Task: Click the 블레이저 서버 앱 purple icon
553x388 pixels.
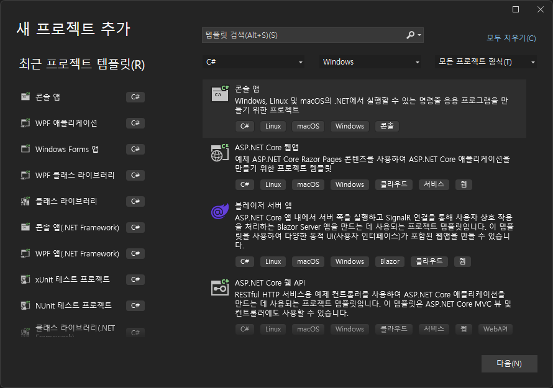Action: click(x=220, y=211)
